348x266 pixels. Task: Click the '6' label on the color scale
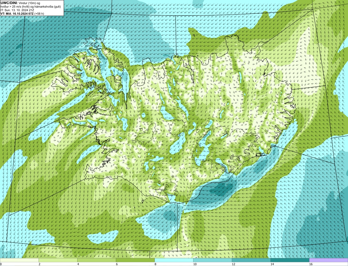[x=117, y=264]
